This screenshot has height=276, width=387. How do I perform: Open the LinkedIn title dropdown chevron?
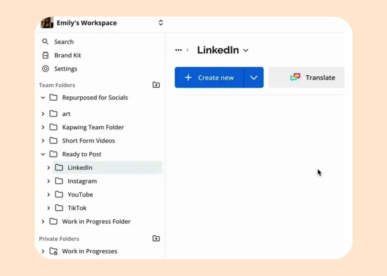[x=246, y=51]
